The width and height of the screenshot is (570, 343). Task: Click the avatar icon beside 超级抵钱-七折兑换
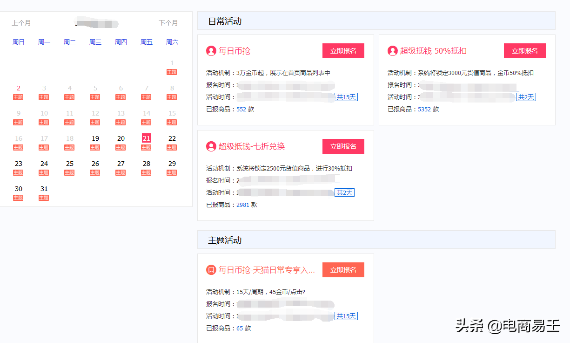(x=210, y=146)
